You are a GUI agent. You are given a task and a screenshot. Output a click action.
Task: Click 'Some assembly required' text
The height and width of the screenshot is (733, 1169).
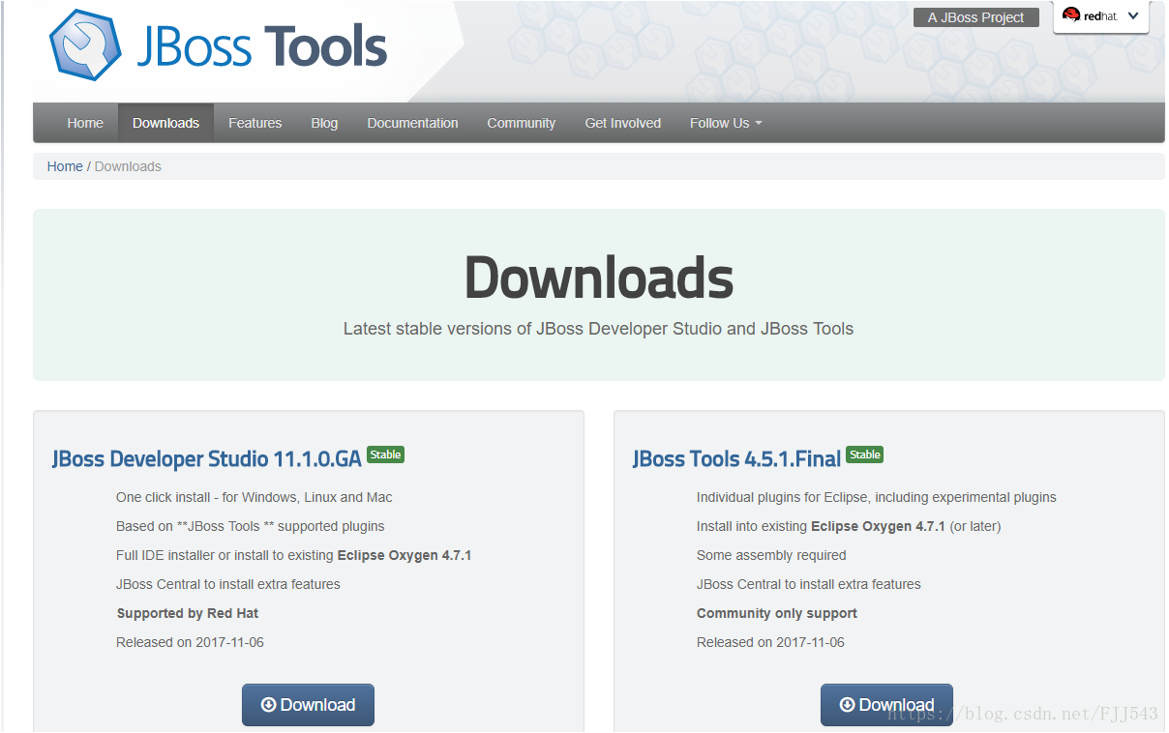(771, 555)
